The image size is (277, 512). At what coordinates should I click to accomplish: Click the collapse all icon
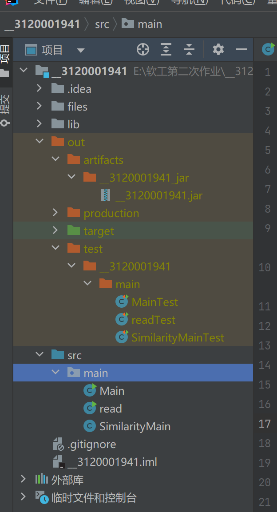(x=189, y=50)
